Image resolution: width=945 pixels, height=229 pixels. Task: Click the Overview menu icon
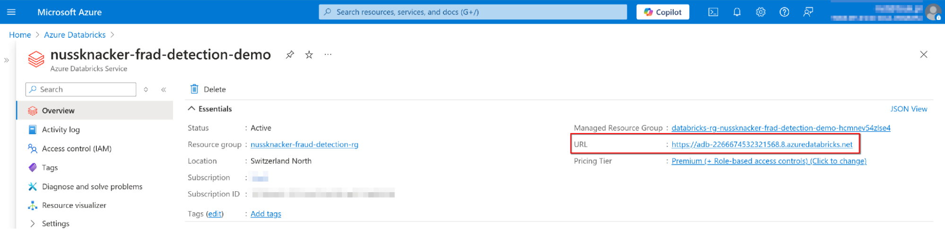pos(33,110)
